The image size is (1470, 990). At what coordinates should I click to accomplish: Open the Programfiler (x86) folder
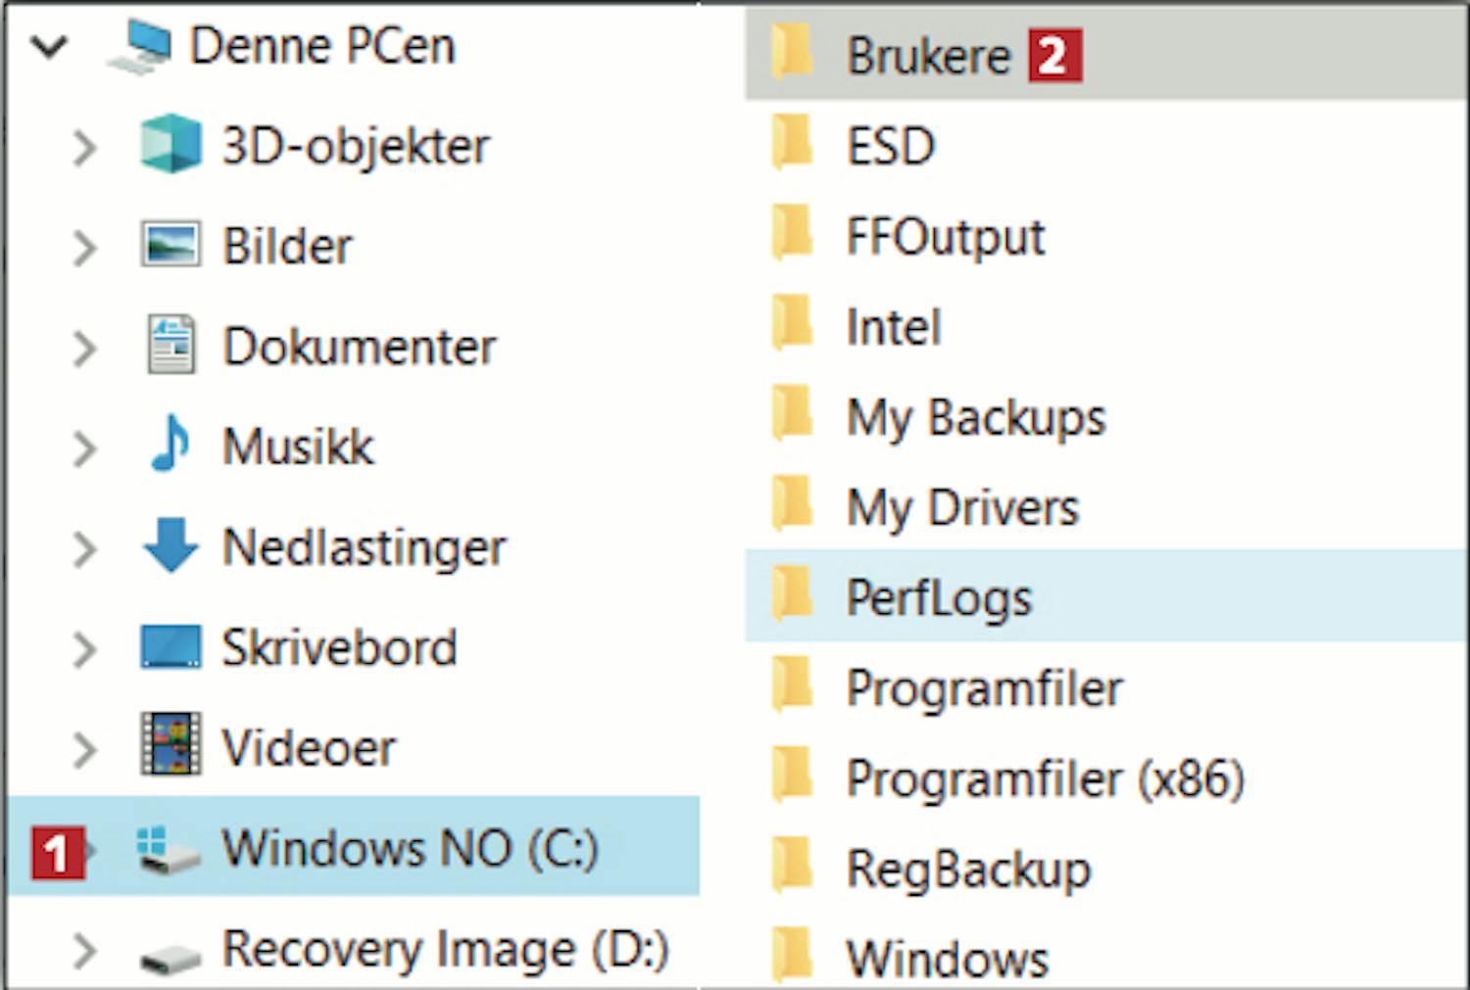coord(1045,779)
